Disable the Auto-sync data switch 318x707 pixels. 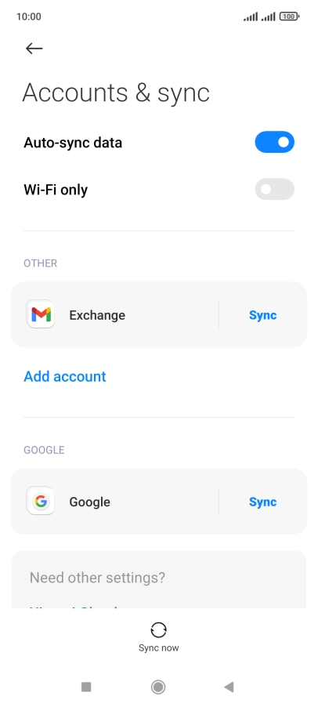(x=275, y=143)
